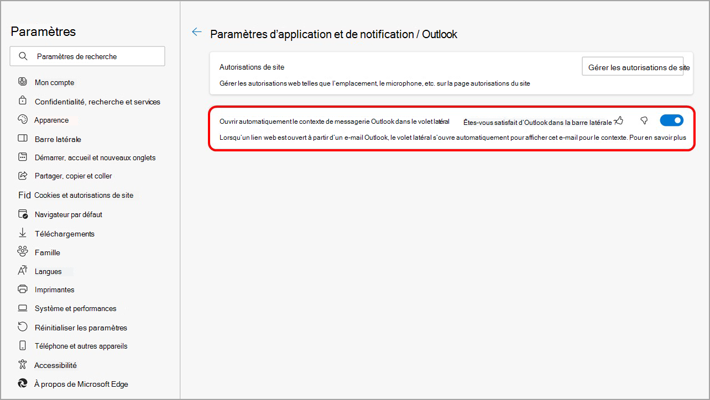Click in Paramètres de recherche field
The height and width of the screenshot is (400, 710).
pos(87,56)
